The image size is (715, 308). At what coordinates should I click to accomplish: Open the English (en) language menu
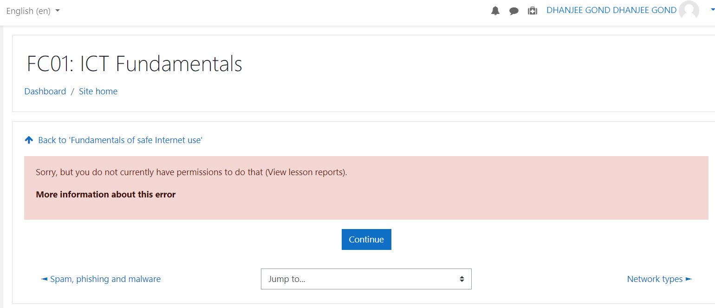pos(33,11)
